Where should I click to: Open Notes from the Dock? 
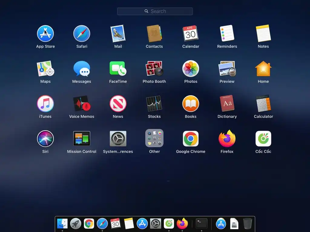[x=129, y=224]
